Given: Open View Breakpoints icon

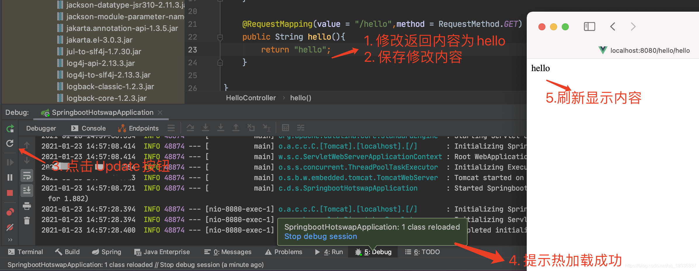Looking at the screenshot, I should (x=10, y=212).
